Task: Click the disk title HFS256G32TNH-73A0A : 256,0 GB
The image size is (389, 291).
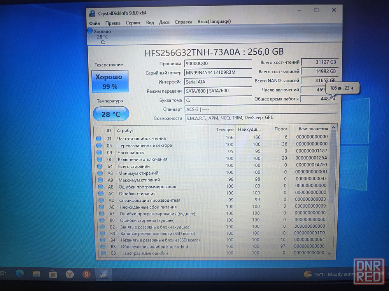Action: click(214, 52)
